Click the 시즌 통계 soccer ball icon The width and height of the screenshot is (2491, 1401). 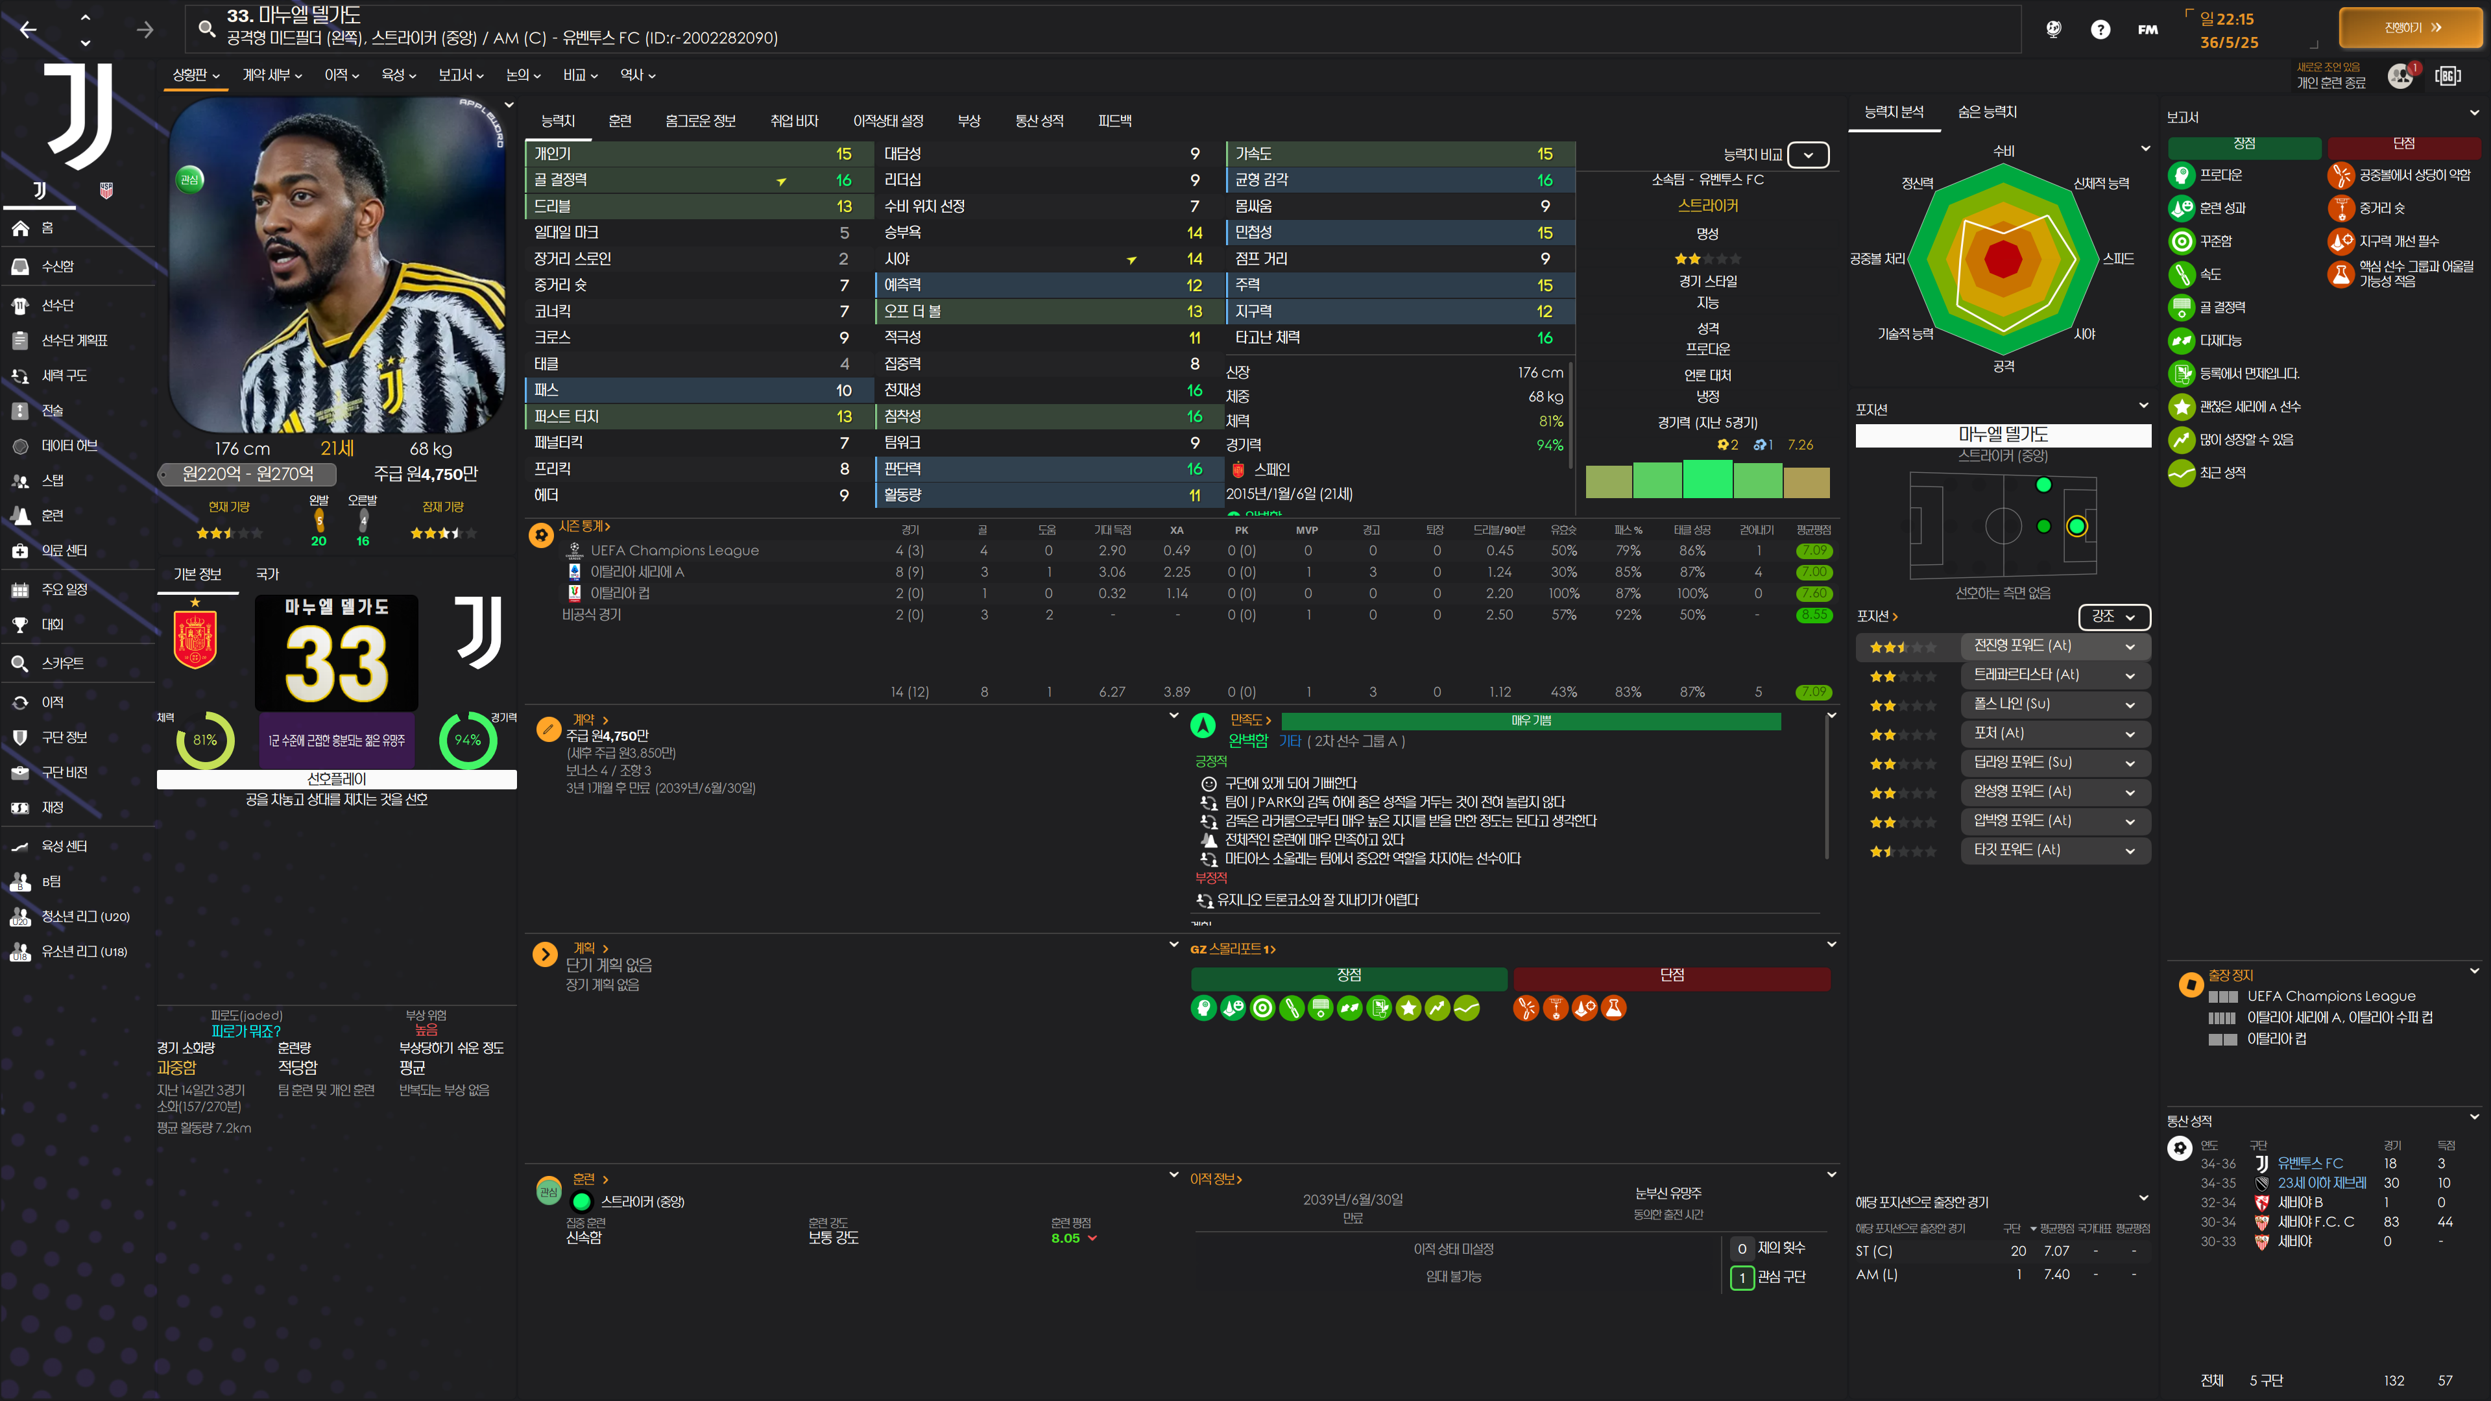point(542,534)
